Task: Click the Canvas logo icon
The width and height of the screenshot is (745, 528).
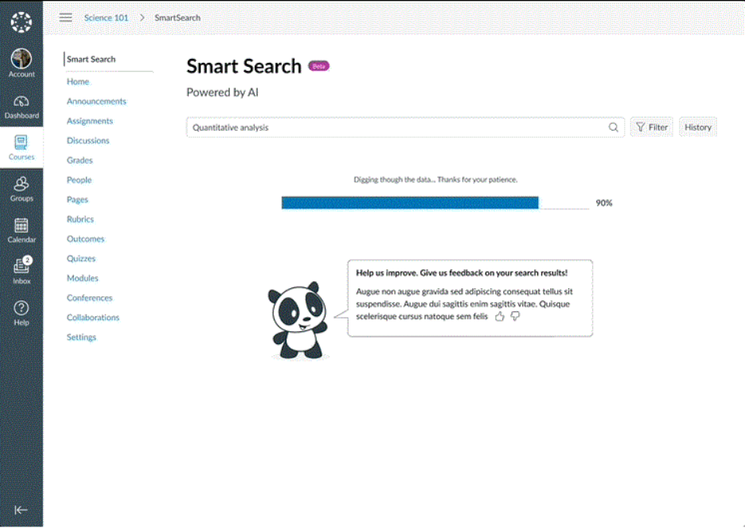Action: point(21,22)
